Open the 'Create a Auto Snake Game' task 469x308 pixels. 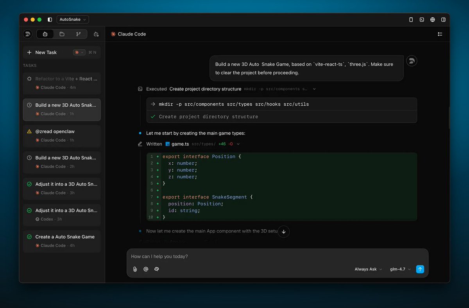pos(62,241)
